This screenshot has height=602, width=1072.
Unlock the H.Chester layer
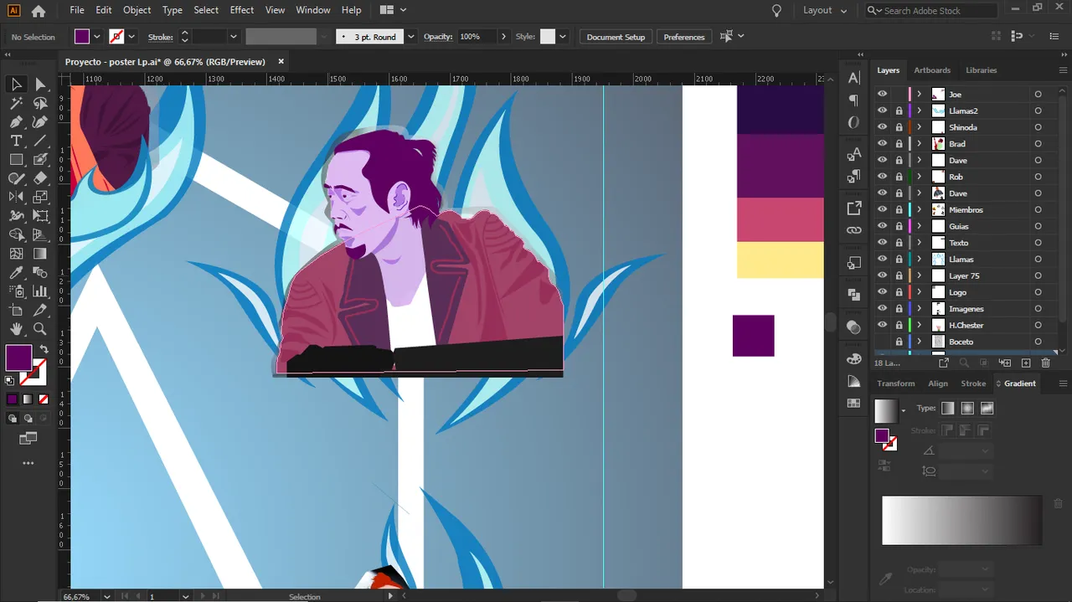tap(899, 325)
